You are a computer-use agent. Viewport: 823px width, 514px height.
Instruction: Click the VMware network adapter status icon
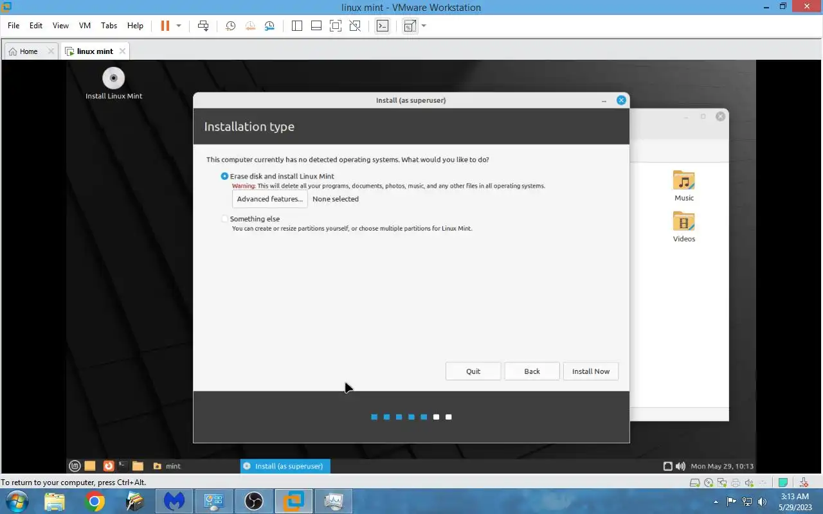722,483
